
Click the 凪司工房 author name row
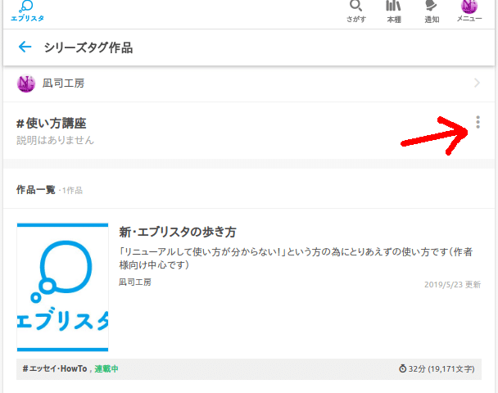tap(249, 84)
